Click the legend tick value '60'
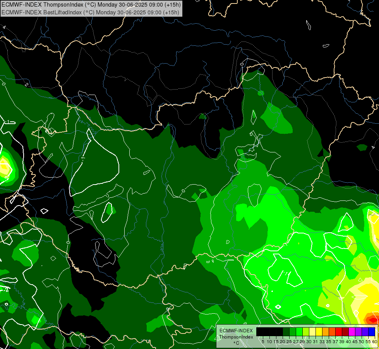379x349 pixels. click(375, 342)
